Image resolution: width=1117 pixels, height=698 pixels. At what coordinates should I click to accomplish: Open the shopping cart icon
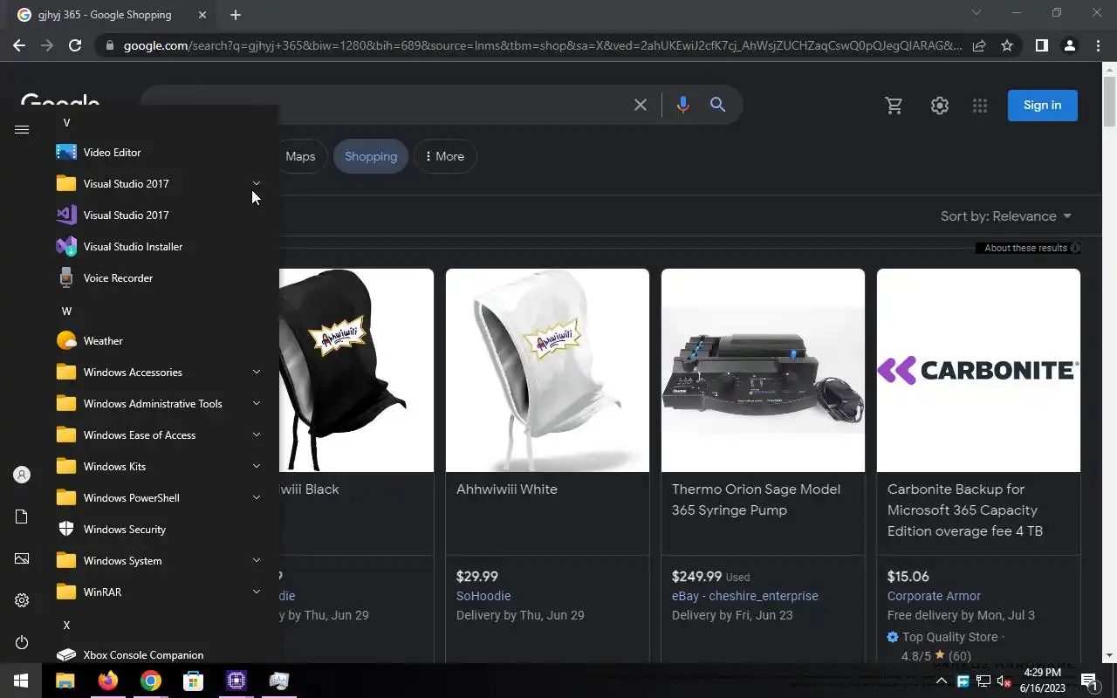894,106
